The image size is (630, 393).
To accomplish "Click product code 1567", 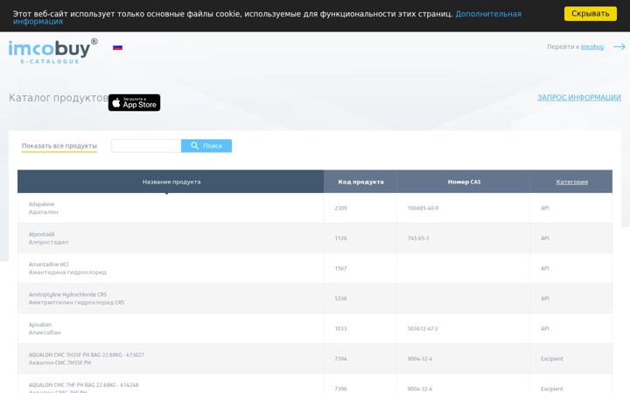I will coord(340,268).
